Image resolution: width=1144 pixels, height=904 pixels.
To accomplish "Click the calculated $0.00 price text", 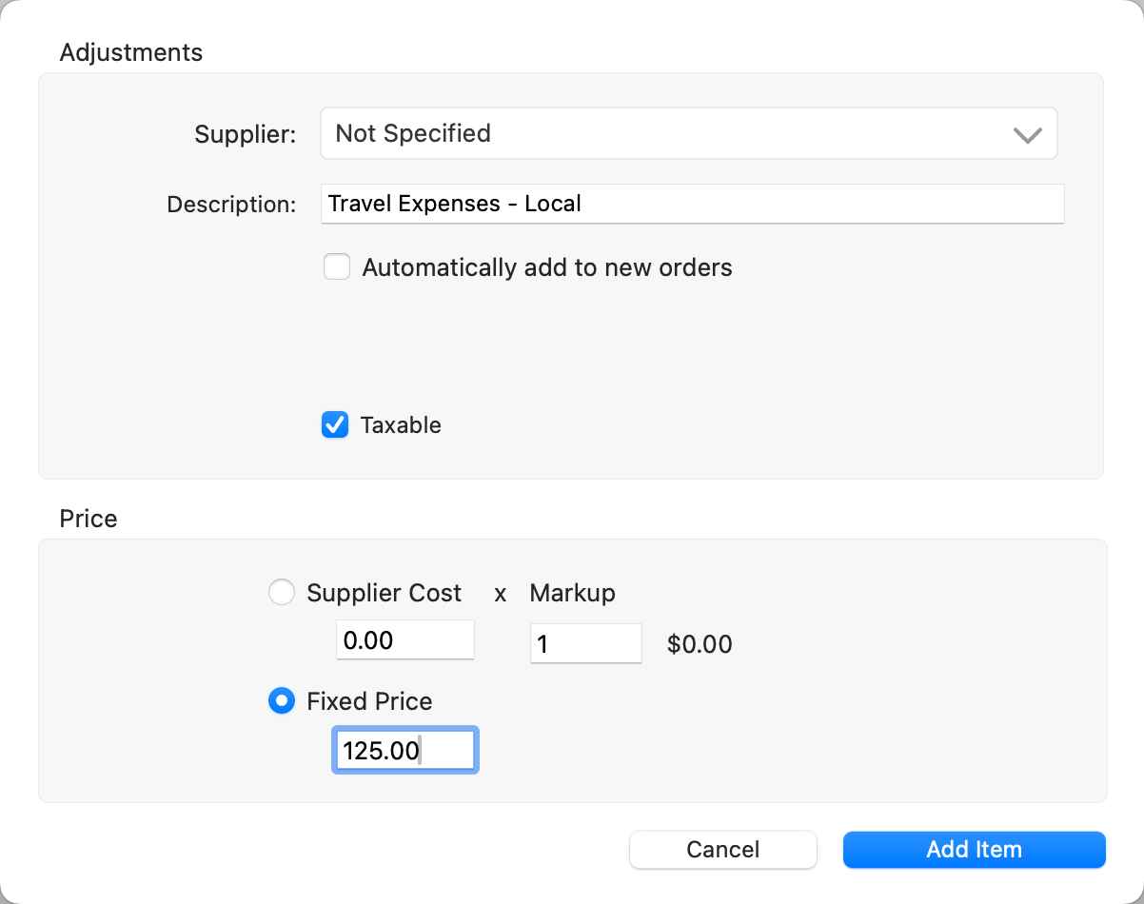I will pos(700,645).
